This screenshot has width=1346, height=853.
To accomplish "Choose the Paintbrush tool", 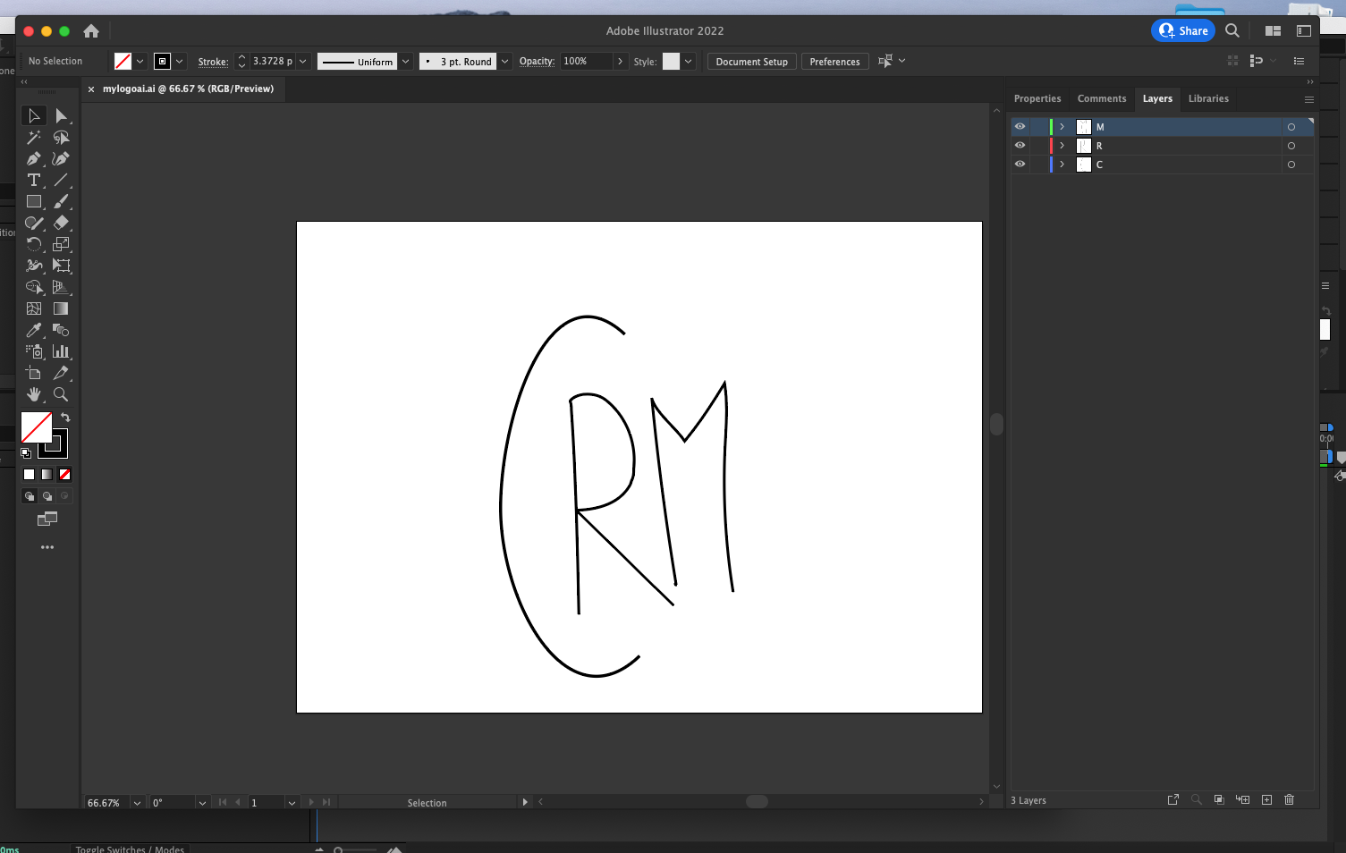I will point(62,201).
